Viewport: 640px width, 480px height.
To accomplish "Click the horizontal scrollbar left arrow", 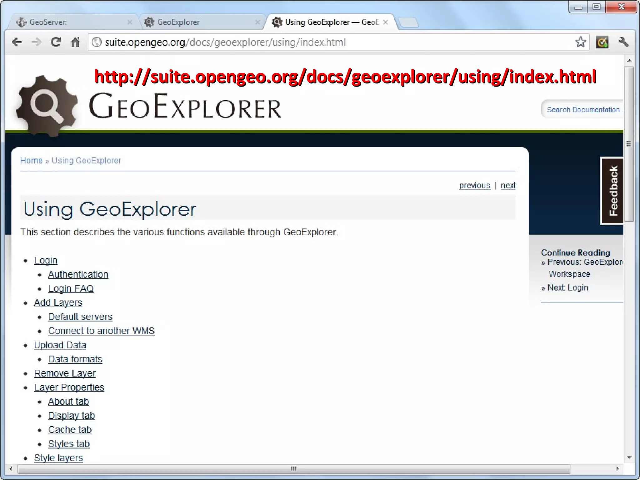I will (11, 468).
